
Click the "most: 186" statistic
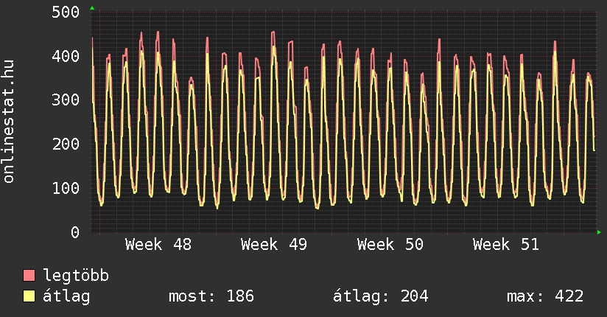[211, 296]
